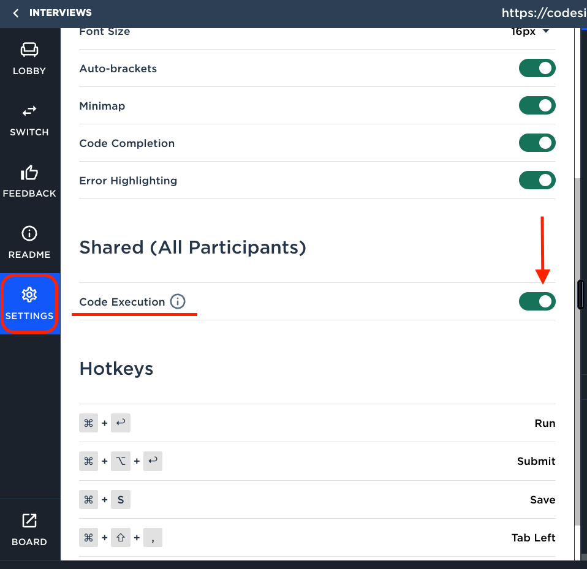Disable the Auto-brackets toggle

(537, 68)
